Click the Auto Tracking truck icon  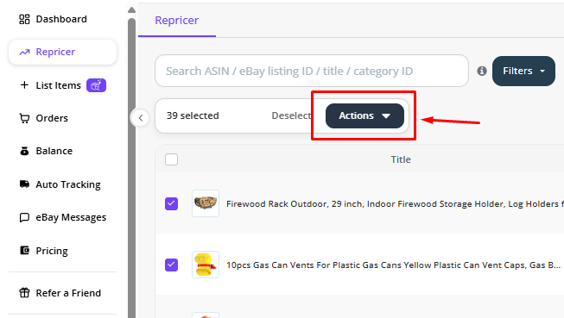(x=24, y=184)
